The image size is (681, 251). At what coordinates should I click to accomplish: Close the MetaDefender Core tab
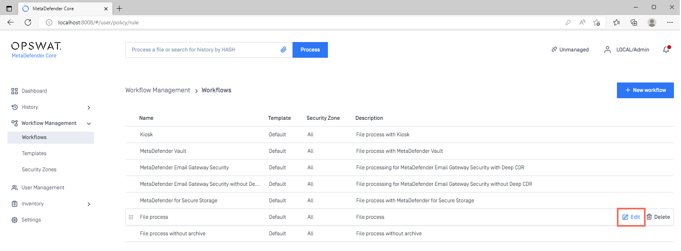coord(106,9)
